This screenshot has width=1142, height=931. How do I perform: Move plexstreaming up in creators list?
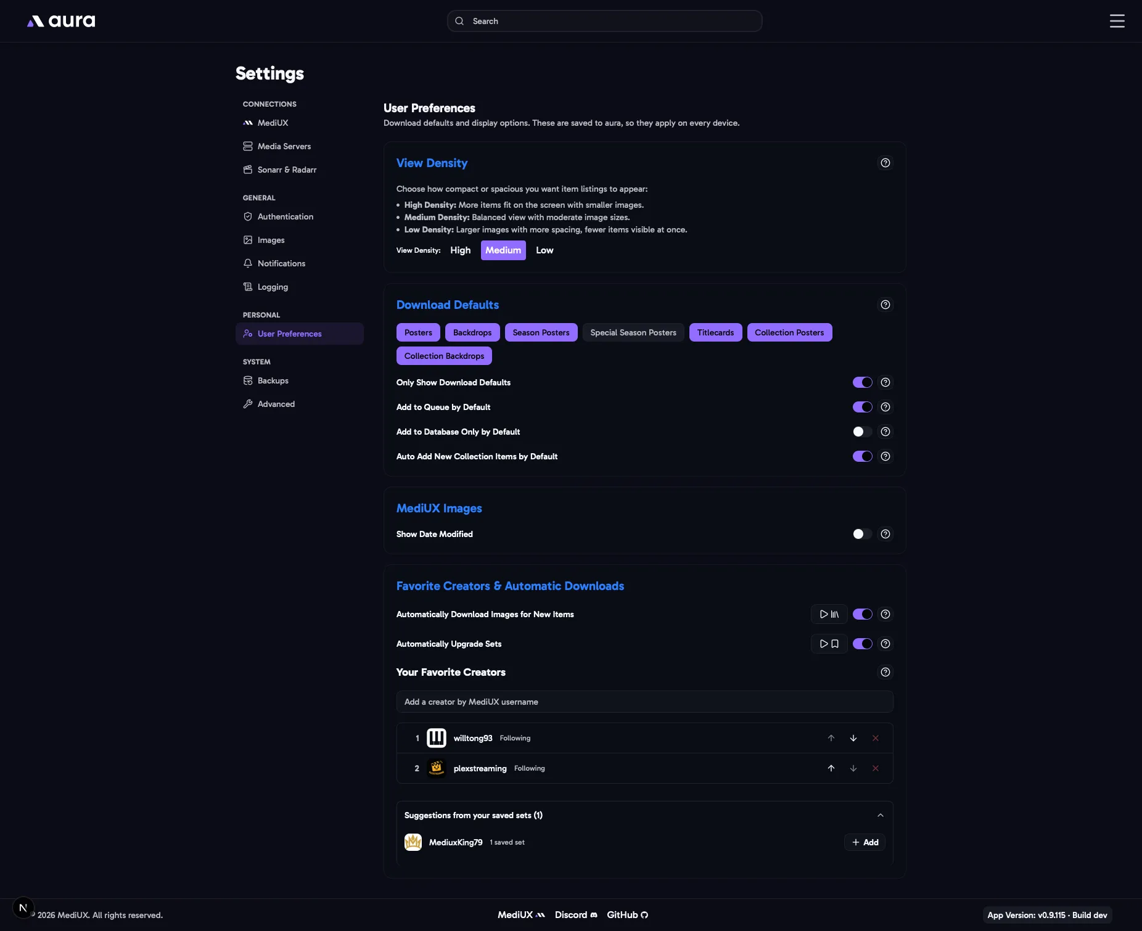(x=831, y=768)
